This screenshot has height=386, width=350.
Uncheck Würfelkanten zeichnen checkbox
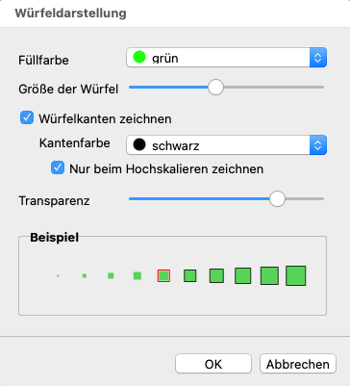(x=27, y=117)
